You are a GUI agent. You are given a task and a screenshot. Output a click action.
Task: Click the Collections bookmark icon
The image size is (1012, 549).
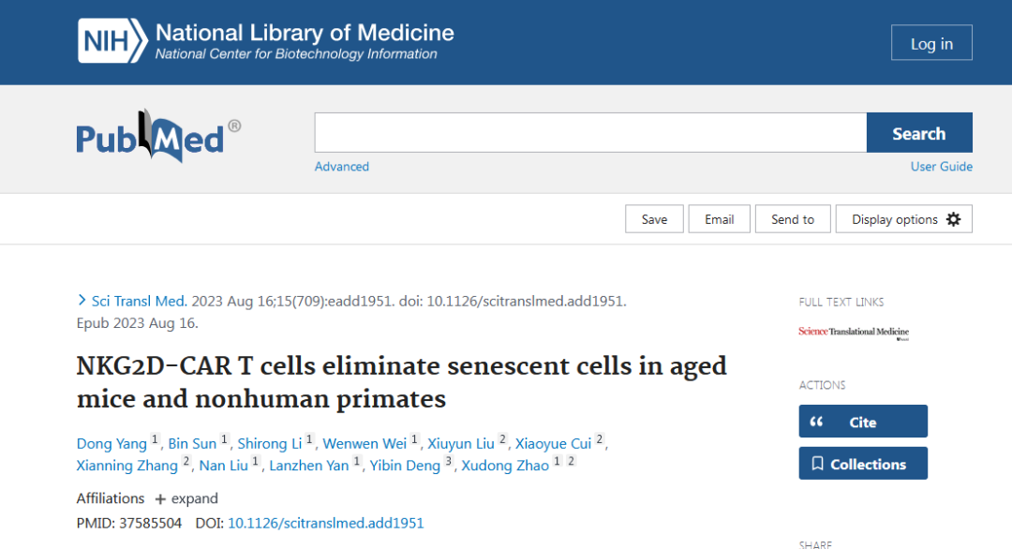coord(817,464)
